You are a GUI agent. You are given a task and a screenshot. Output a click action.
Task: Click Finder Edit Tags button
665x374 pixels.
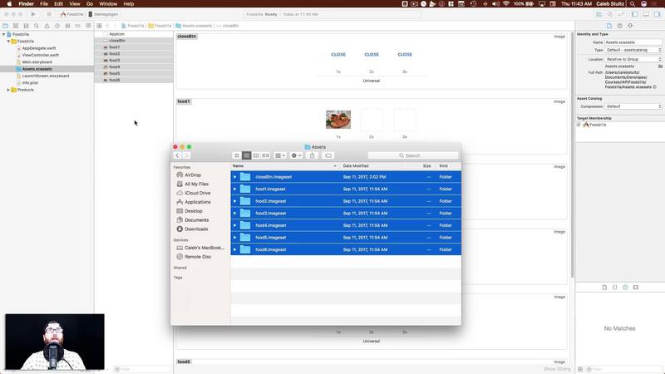click(x=328, y=155)
